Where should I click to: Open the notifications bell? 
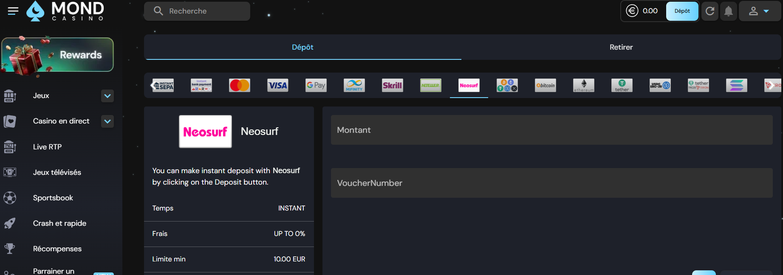(x=728, y=11)
